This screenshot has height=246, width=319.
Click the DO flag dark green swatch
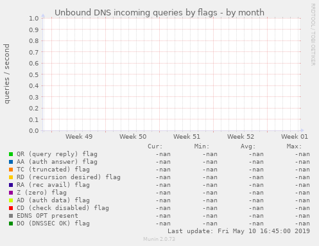(11, 224)
